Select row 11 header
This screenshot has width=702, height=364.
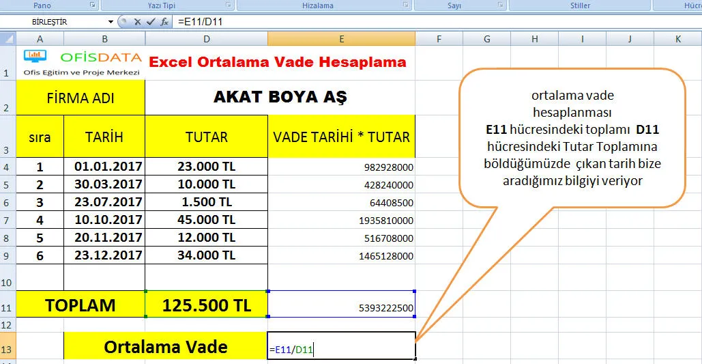[x=7, y=304]
